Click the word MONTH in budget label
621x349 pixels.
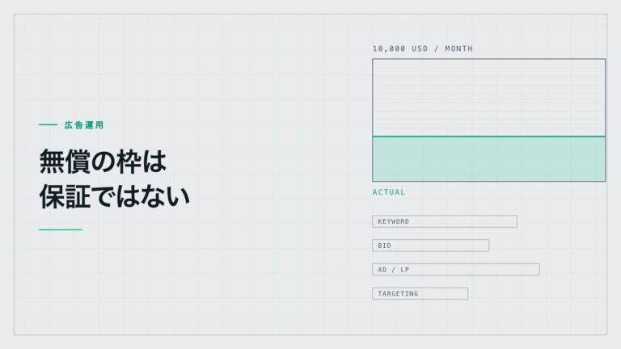[x=459, y=48]
